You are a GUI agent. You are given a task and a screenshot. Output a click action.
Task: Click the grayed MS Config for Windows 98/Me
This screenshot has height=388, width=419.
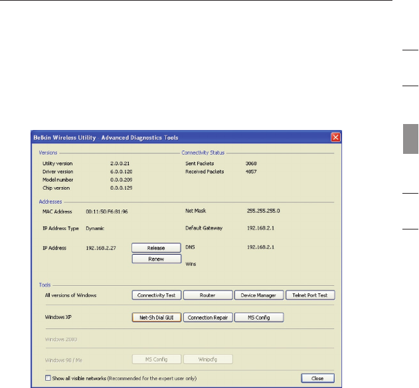pos(155,359)
